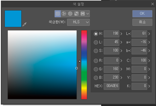Image resolution: width=156 pixels, height=106 pixels.
Task: Switch to the color wheel mode icon
Action: 64,14
